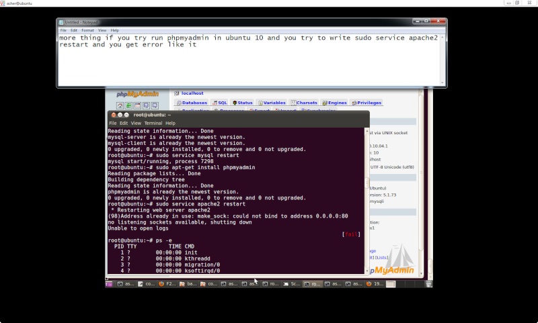
Task: Click the 'sudo service apache2 restart' terminal line
Action: coord(200,203)
